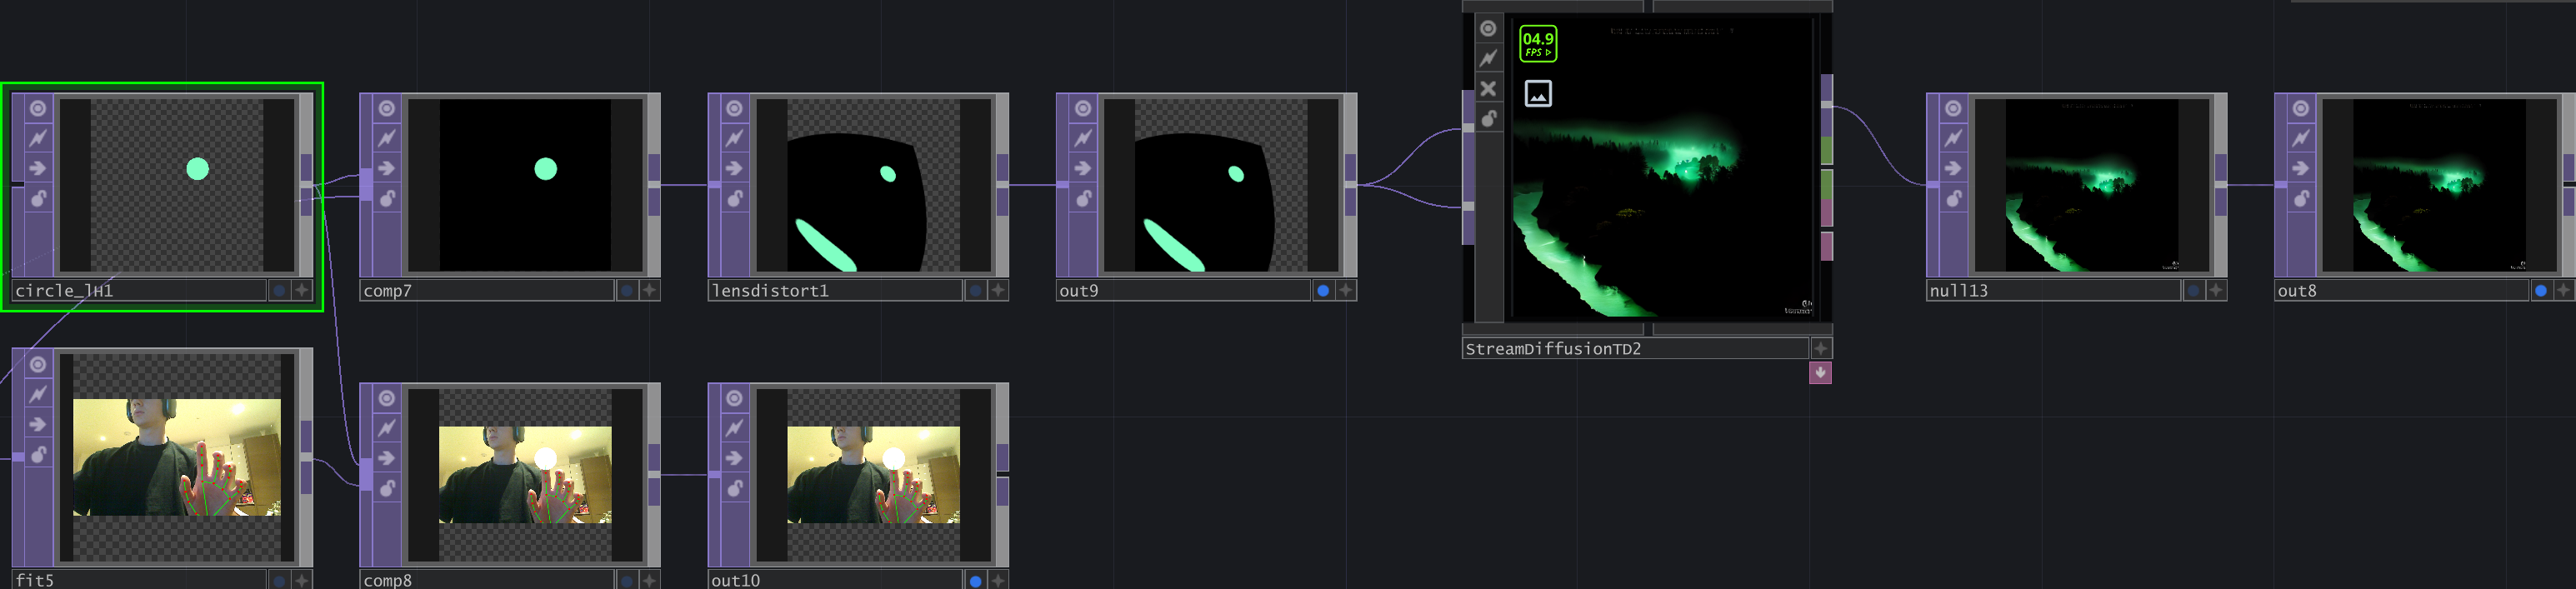Toggle the plus viewer icon on circle_1H1

click(x=302, y=290)
